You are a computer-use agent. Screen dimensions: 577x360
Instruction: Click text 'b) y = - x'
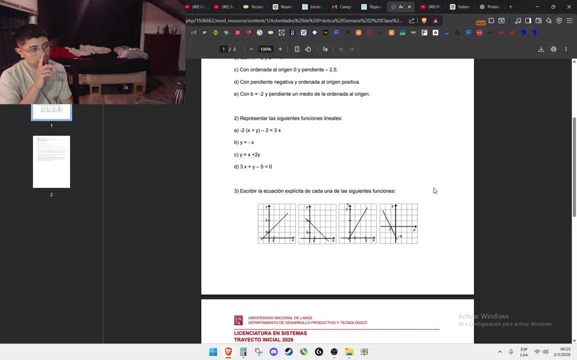click(243, 142)
